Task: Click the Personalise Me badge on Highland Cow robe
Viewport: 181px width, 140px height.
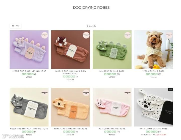Action: pyautogui.click(x=86, y=35)
